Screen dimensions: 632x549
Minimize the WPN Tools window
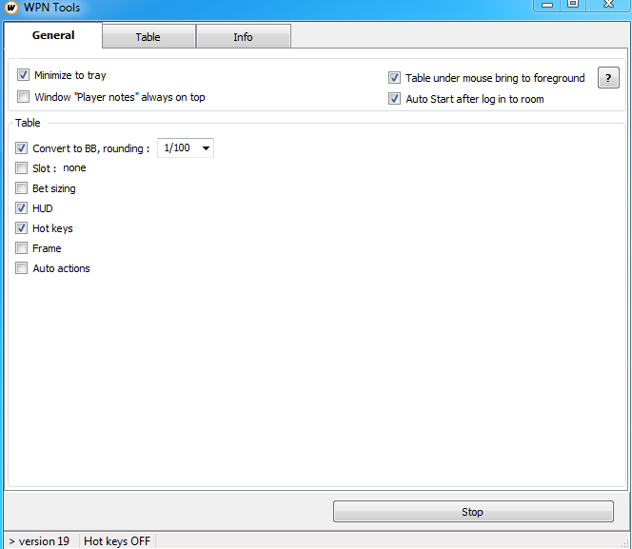pos(547,5)
